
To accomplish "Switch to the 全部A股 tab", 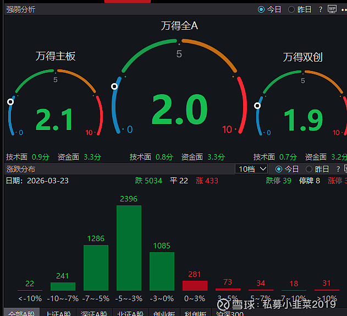I will click(21, 313).
